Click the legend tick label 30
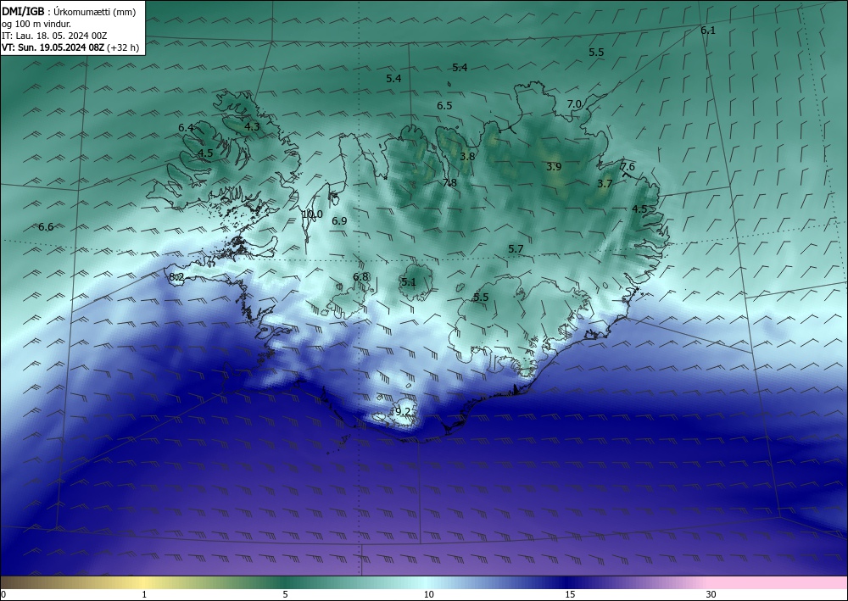 [x=711, y=594]
